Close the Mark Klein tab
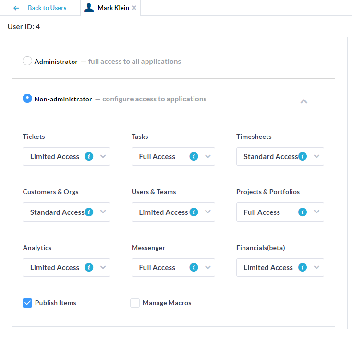This screenshot has height=337, width=352. (x=134, y=8)
